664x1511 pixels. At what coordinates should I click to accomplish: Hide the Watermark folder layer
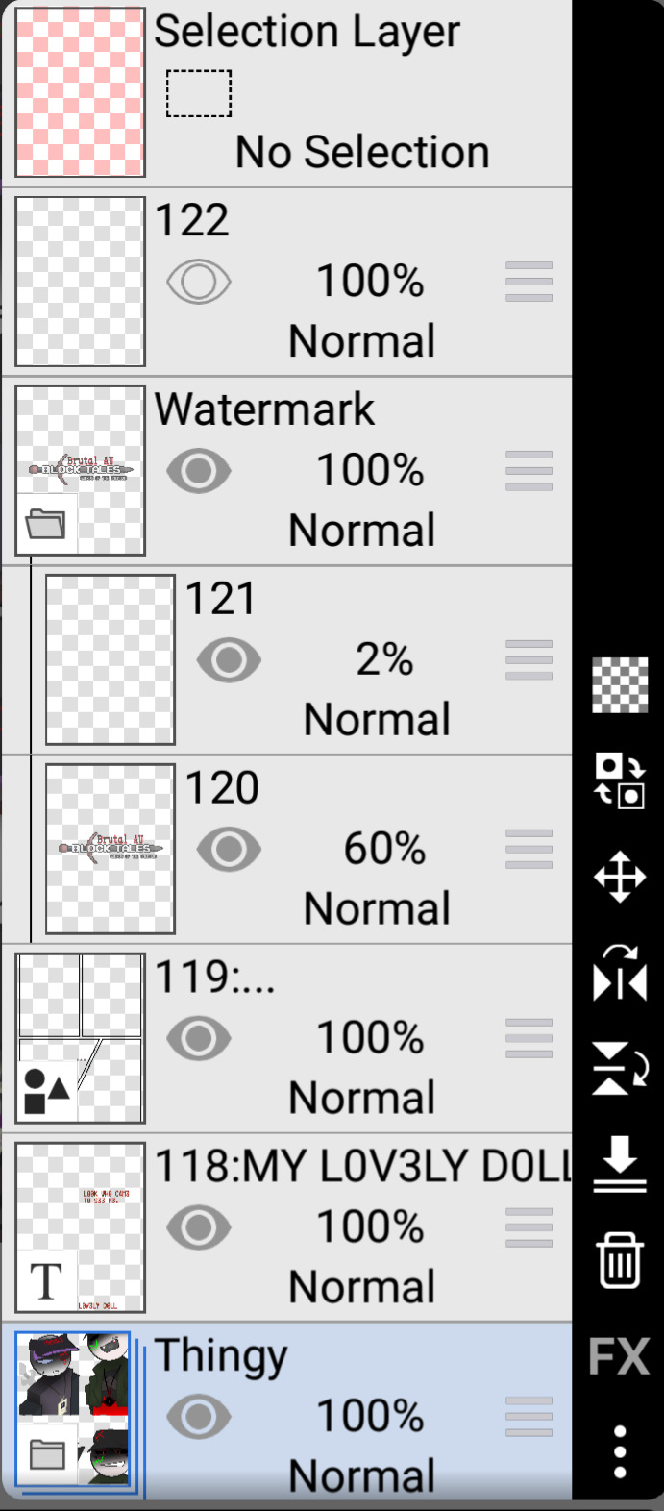pyautogui.click(x=199, y=471)
